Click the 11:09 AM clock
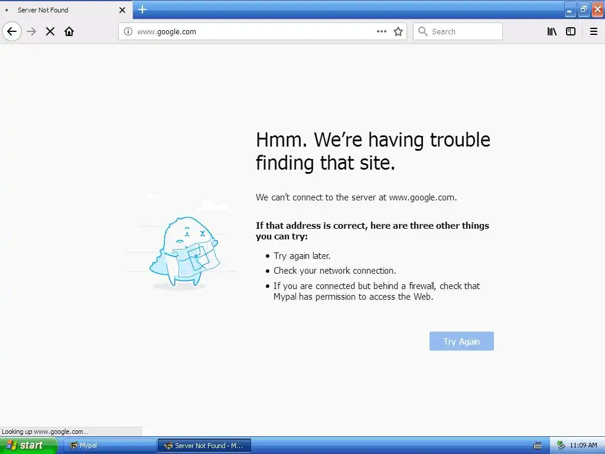605x454 pixels. point(583,446)
